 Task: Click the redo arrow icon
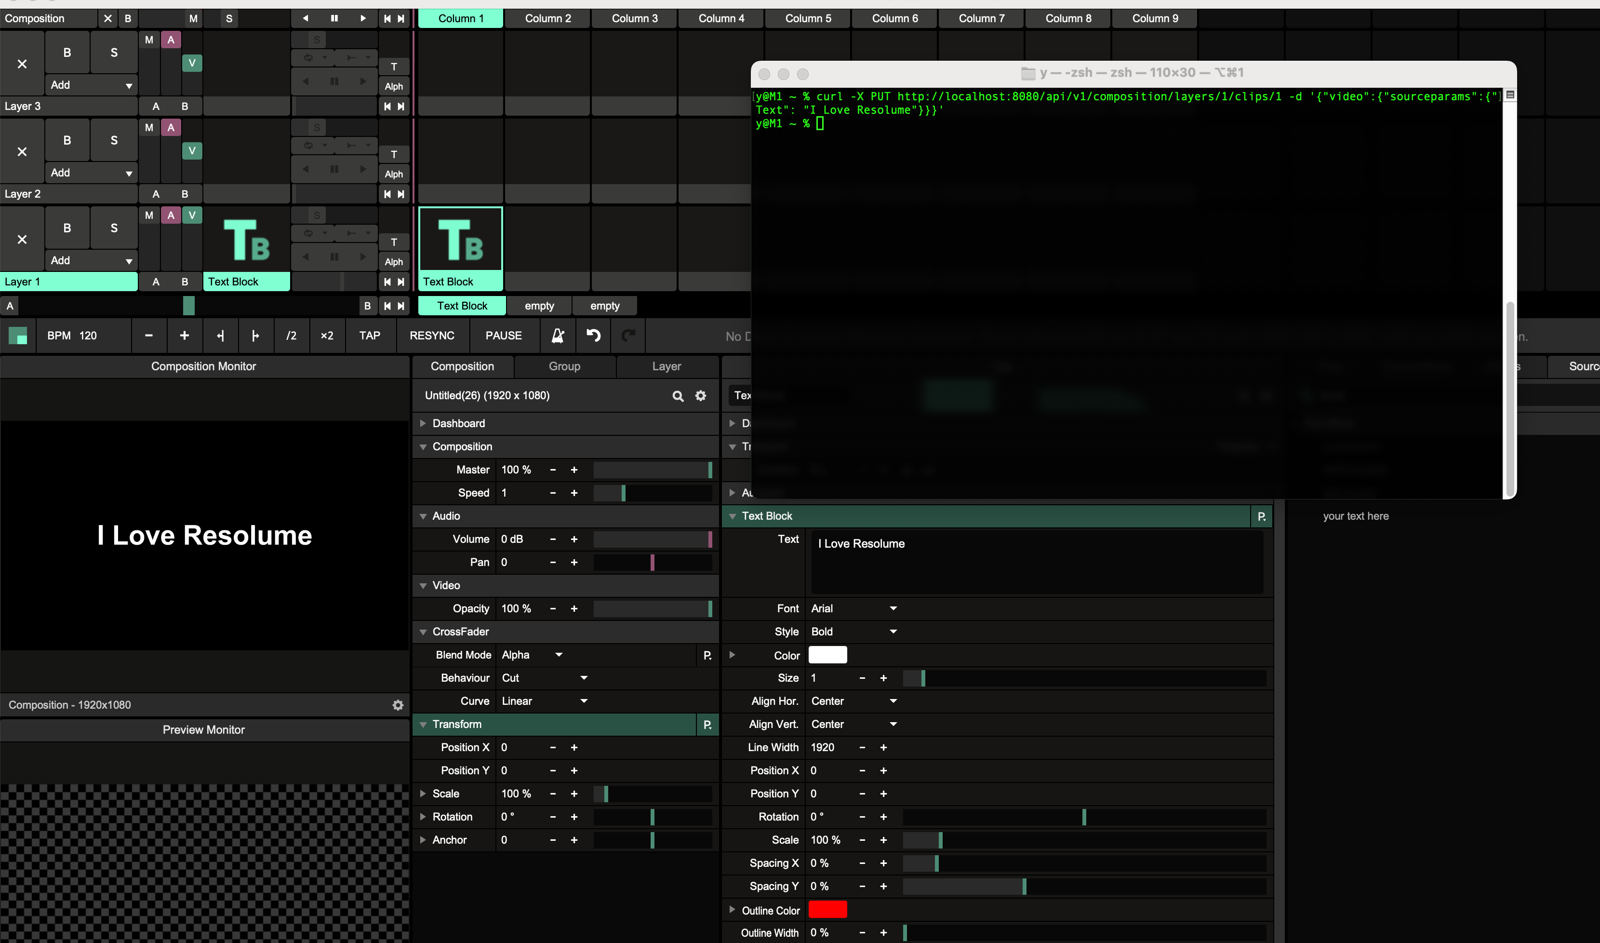coord(628,336)
